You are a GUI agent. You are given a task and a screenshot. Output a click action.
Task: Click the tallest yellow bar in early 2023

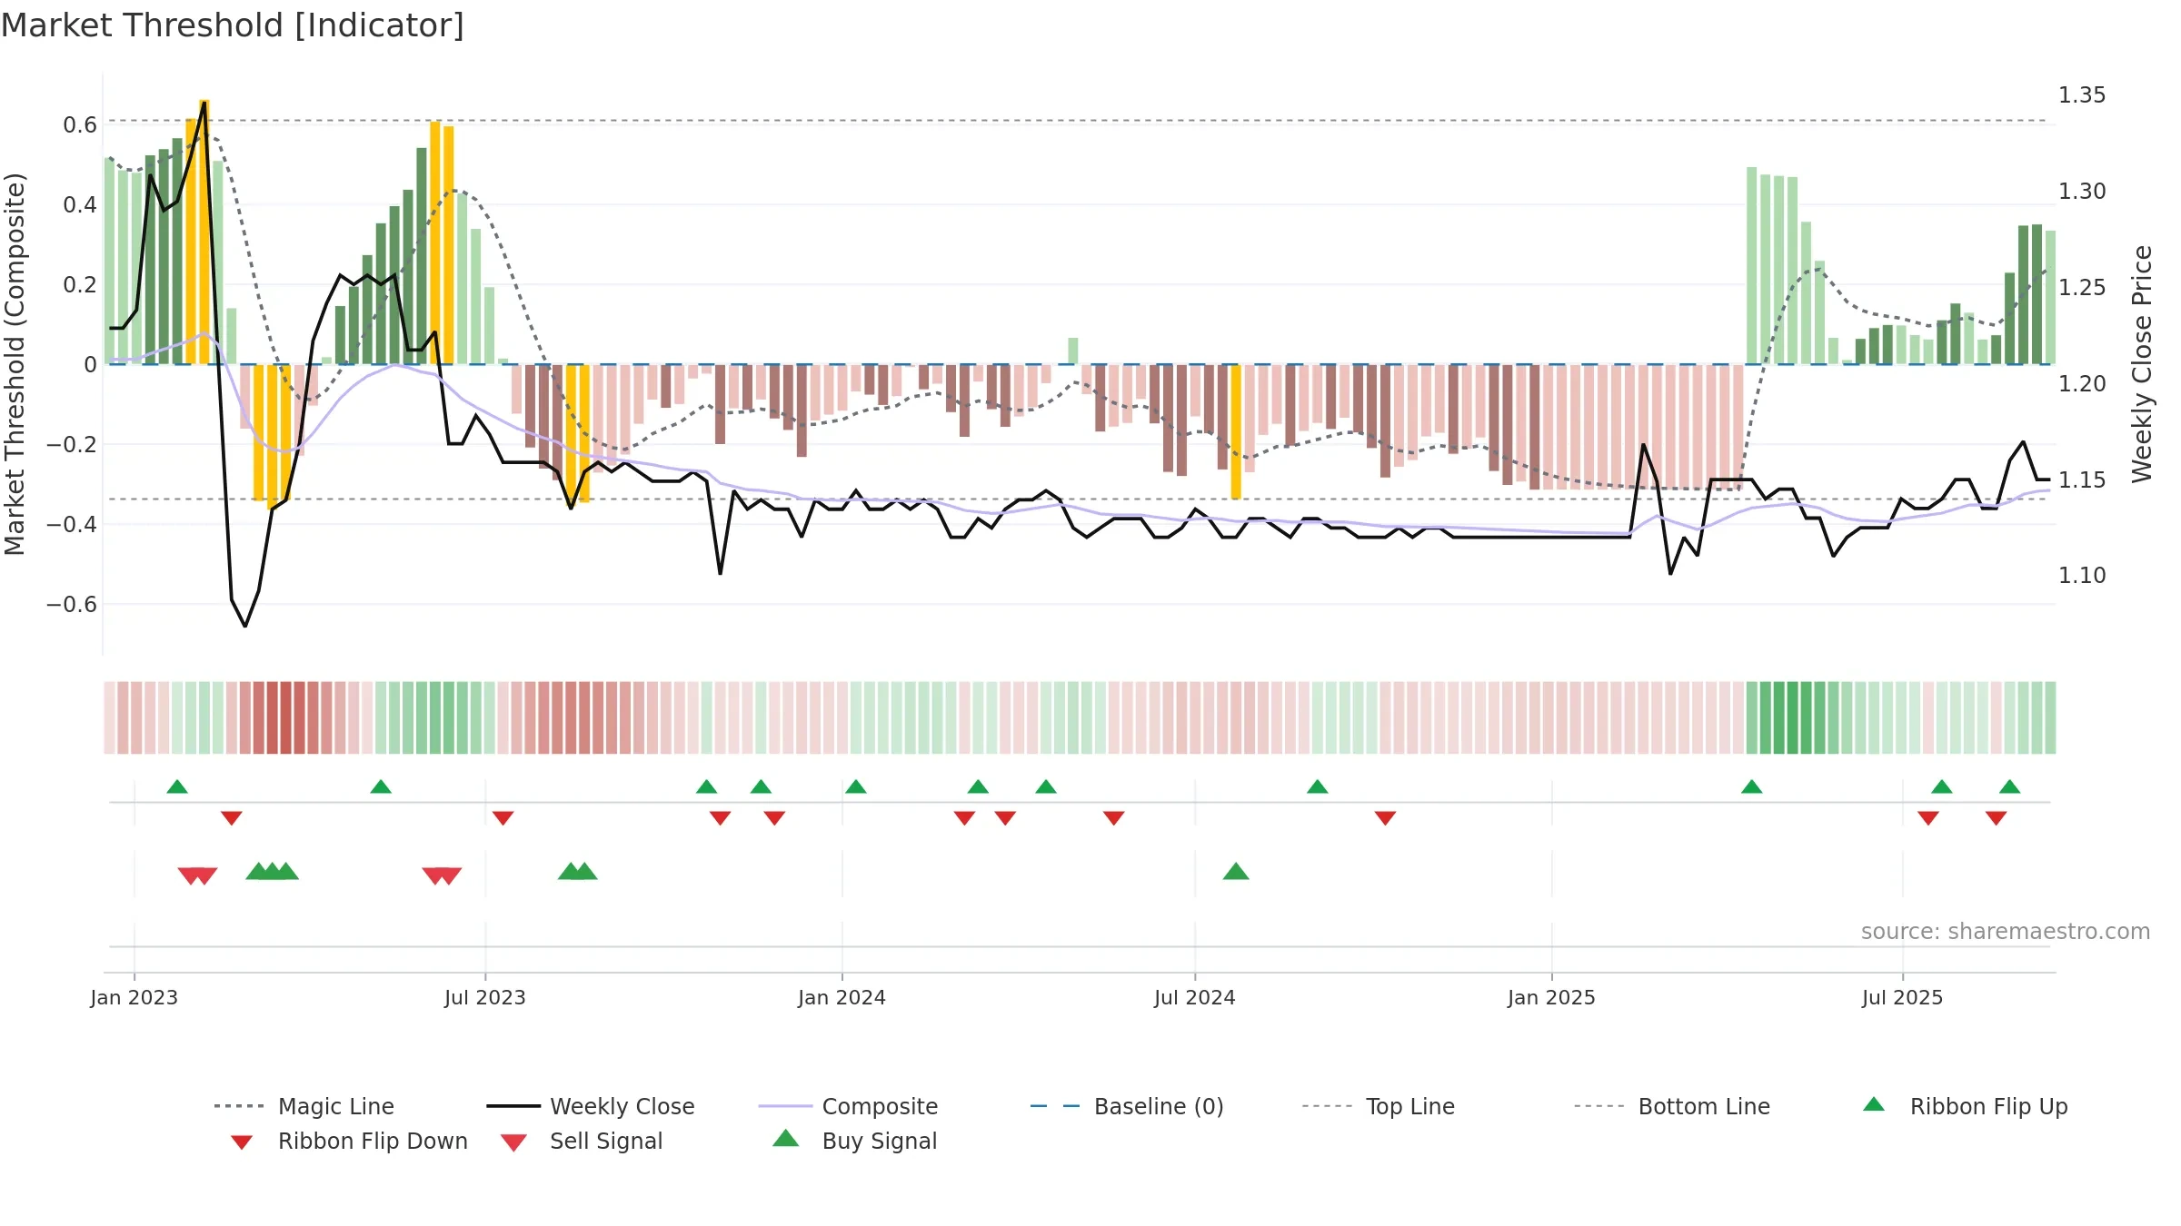pyautogui.click(x=204, y=232)
